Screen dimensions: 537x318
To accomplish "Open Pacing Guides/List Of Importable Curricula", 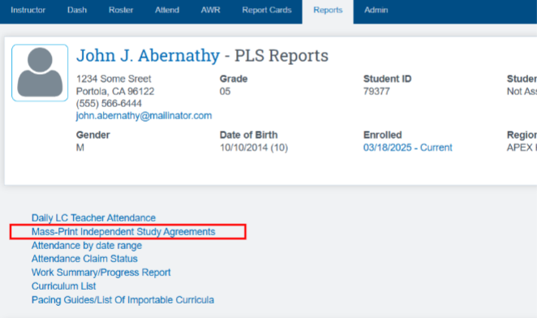I will (122, 300).
